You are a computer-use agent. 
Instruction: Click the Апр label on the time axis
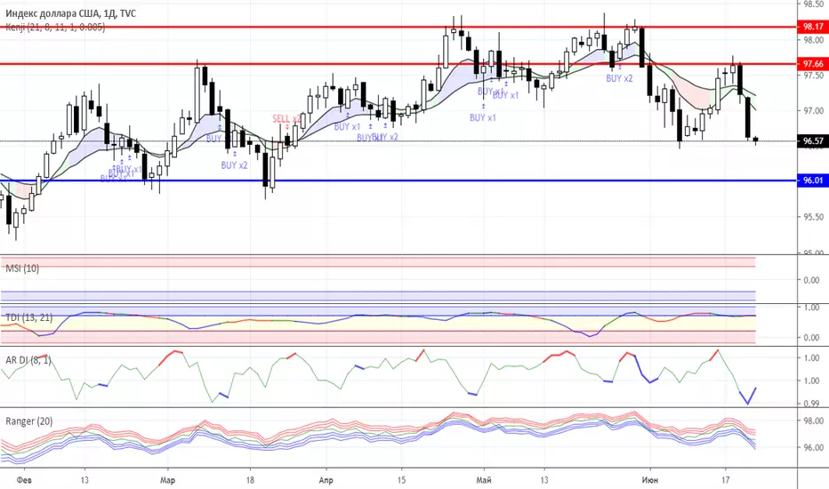[326, 480]
